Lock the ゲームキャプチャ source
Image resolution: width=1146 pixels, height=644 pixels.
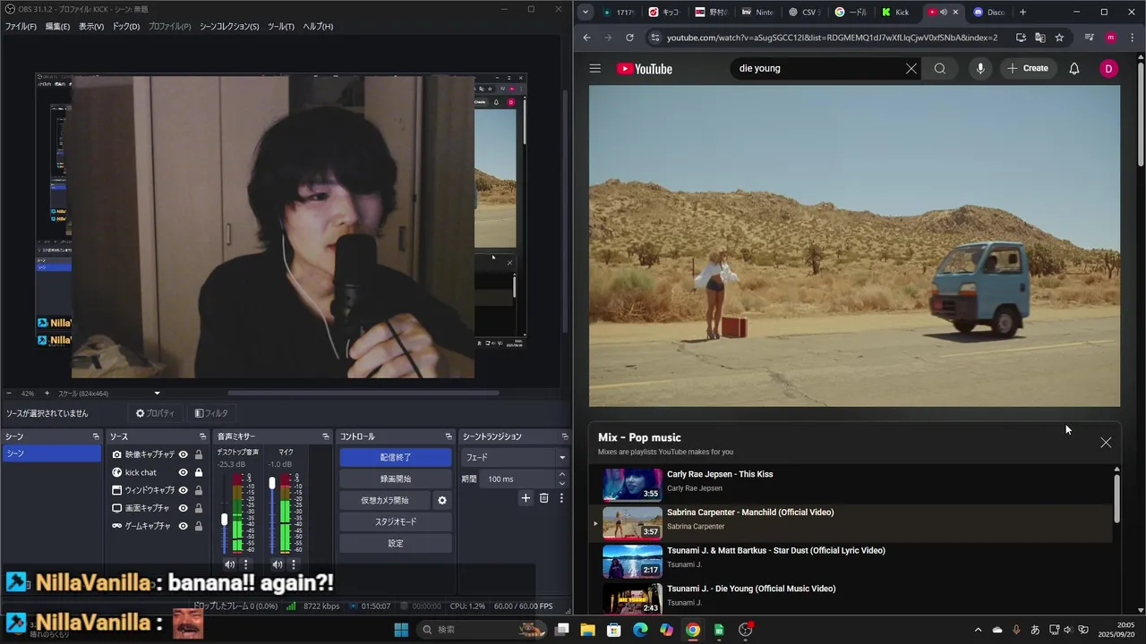point(198,526)
